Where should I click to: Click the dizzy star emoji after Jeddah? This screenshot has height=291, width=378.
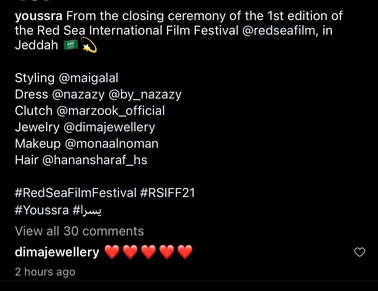click(x=89, y=46)
